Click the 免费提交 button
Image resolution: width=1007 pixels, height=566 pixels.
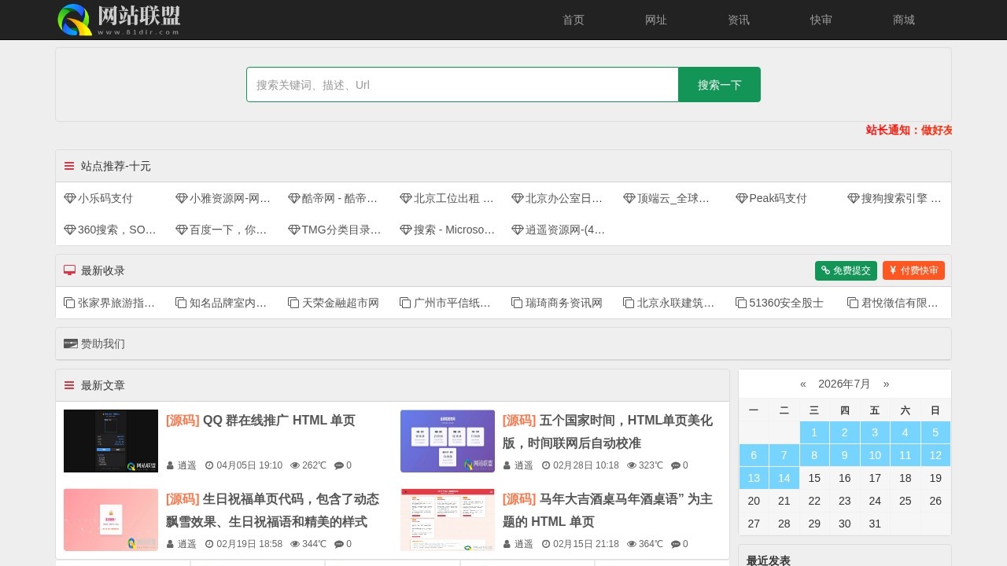click(846, 270)
